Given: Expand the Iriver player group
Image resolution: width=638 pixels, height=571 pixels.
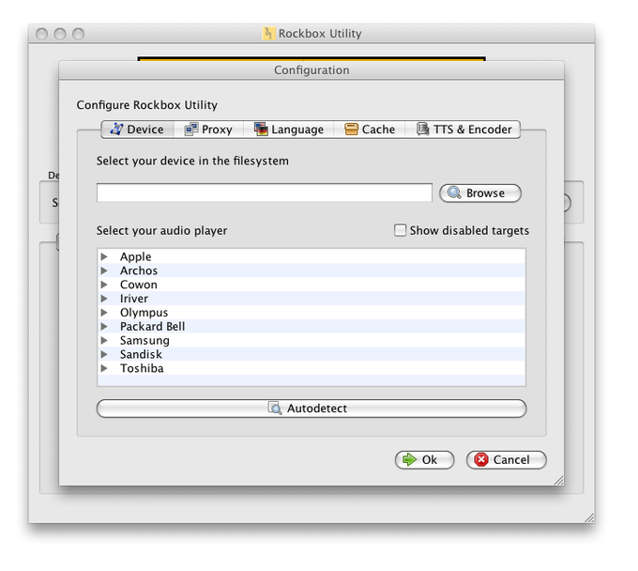Looking at the screenshot, I should click(104, 299).
